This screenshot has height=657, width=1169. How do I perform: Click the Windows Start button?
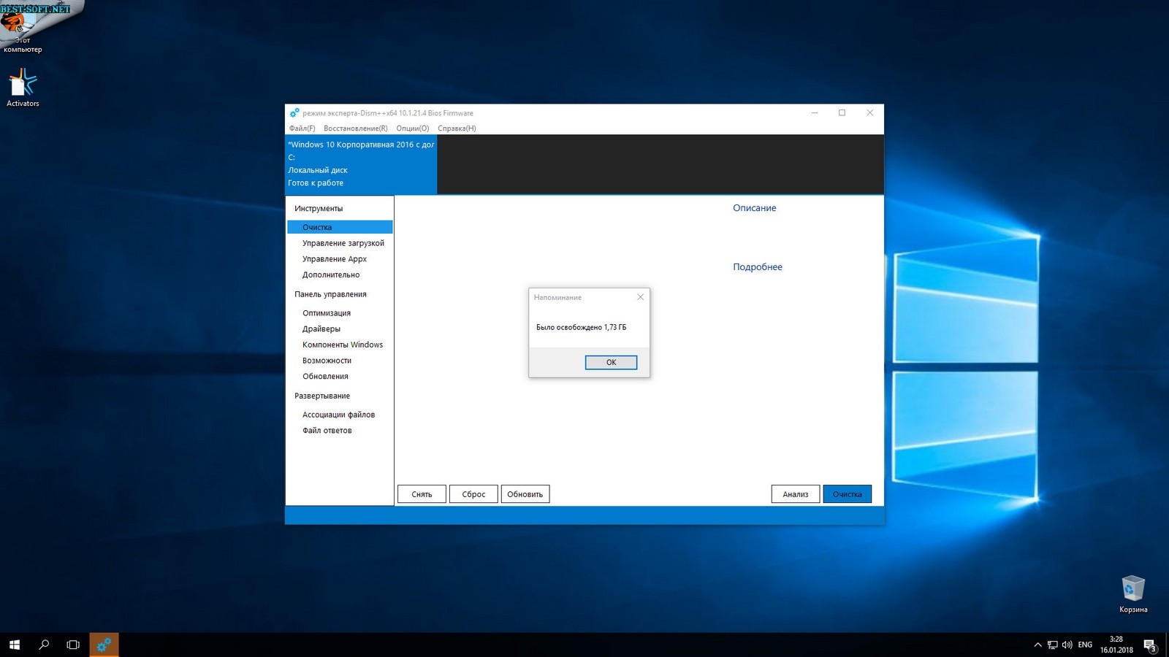point(15,645)
